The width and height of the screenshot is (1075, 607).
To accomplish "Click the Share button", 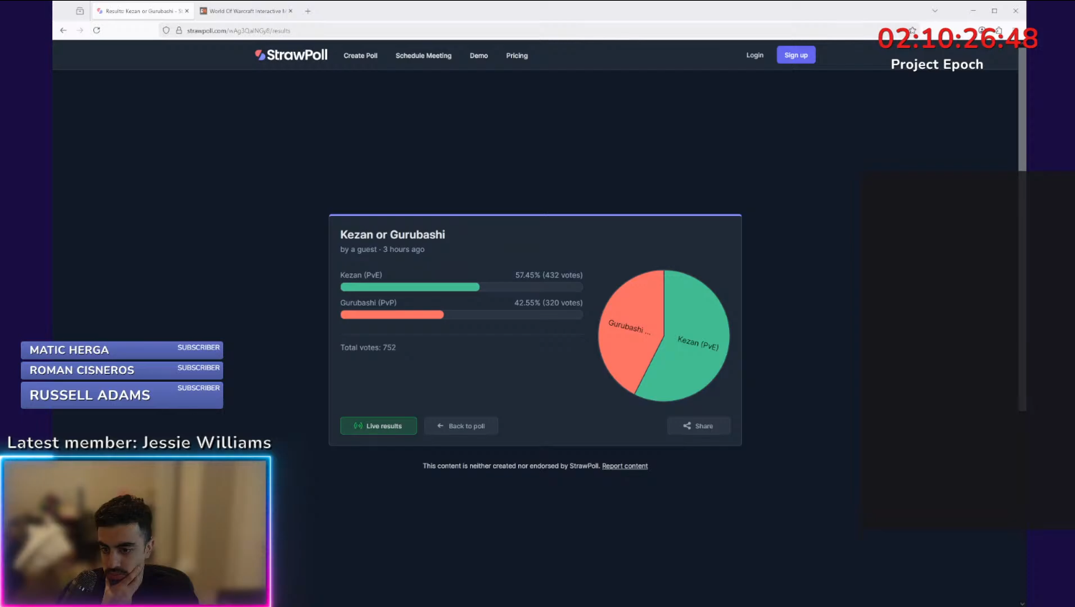I will (699, 426).
